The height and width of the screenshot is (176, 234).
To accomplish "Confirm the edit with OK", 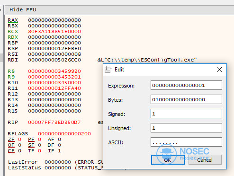I will pyautogui.click(x=168, y=160).
